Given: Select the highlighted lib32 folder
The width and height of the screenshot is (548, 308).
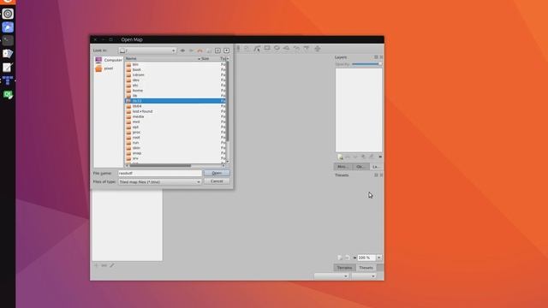Looking at the screenshot, I should click(x=175, y=101).
